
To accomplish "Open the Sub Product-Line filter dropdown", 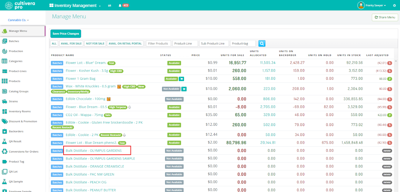I will coord(214,43).
